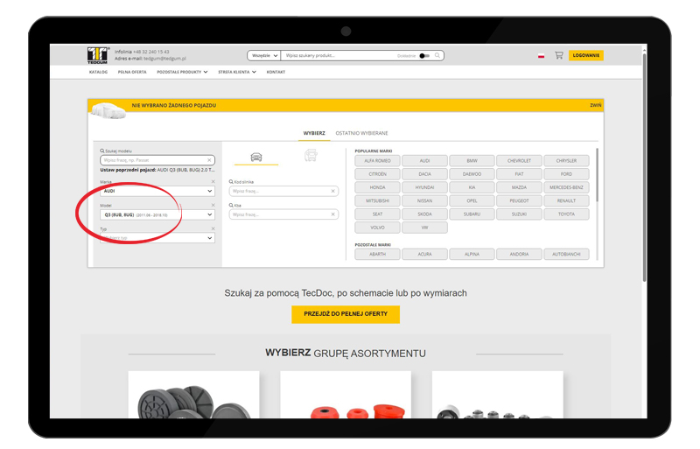The image size is (700, 449).
Task: Select the Dacia brand button
Action: [424, 174]
